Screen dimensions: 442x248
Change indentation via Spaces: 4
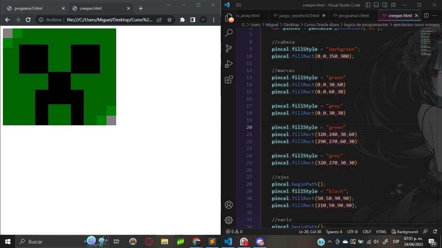pos(334,232)
